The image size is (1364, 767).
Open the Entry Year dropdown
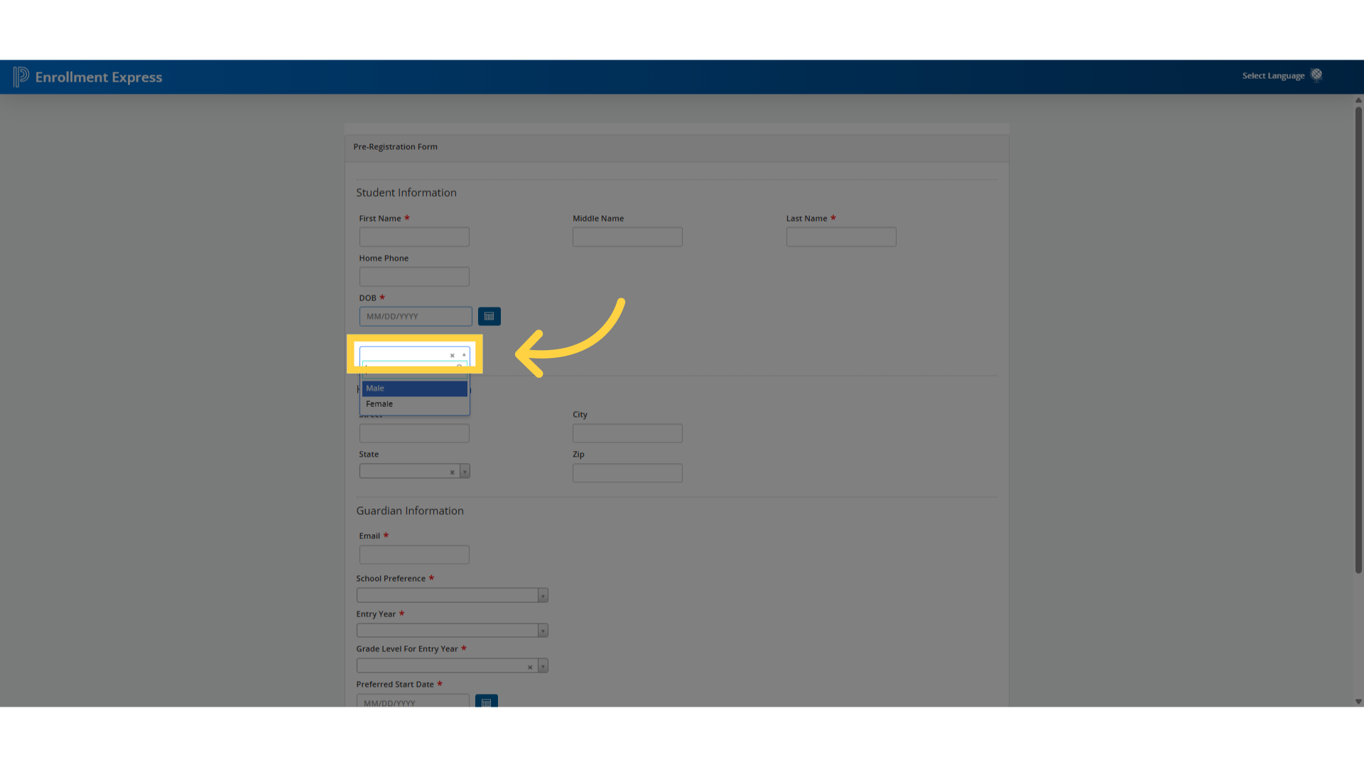[x=452, y=630]
